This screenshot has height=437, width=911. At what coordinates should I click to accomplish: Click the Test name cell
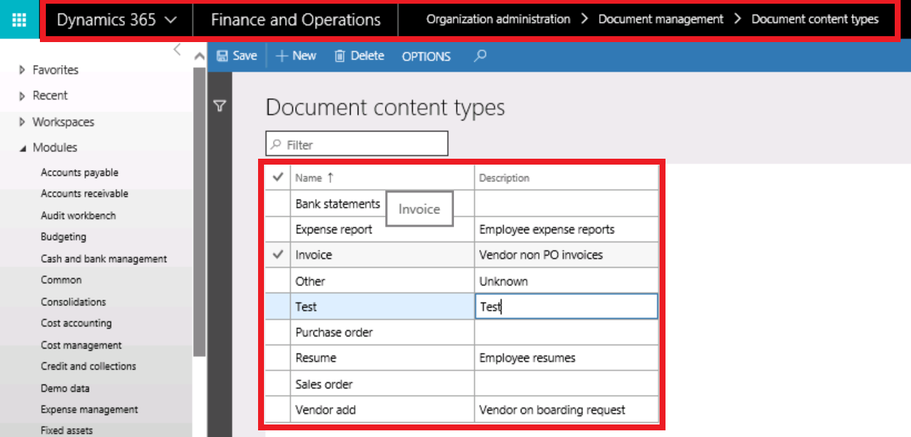(x=382, y=306)
